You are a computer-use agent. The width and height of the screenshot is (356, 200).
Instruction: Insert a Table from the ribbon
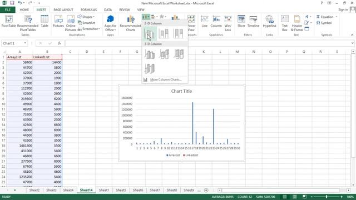point(44,22)
